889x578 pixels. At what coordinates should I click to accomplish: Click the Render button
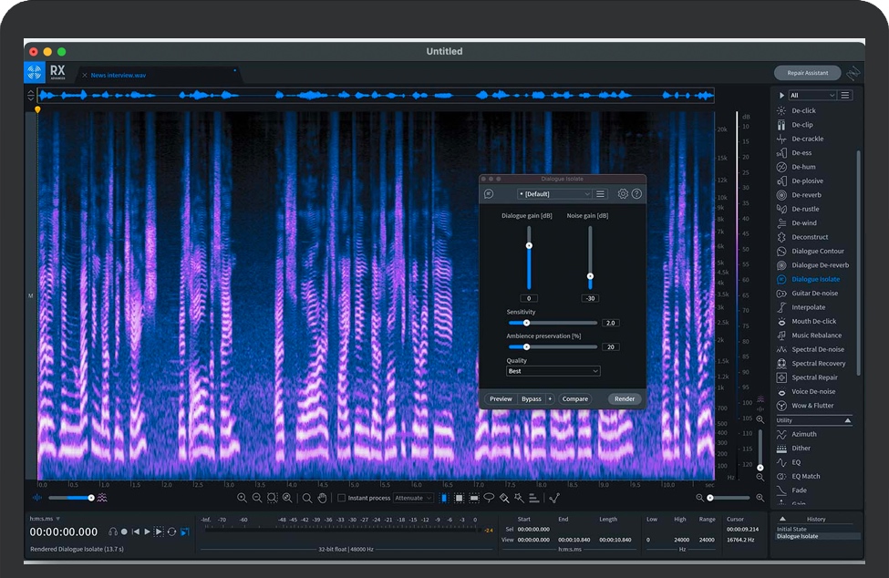[x=625, y=398]
